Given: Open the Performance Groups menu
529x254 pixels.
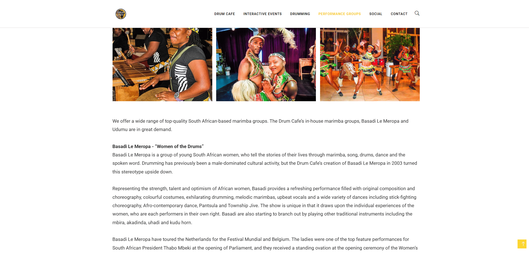Looking at the screenshot, I should [340, 14].
